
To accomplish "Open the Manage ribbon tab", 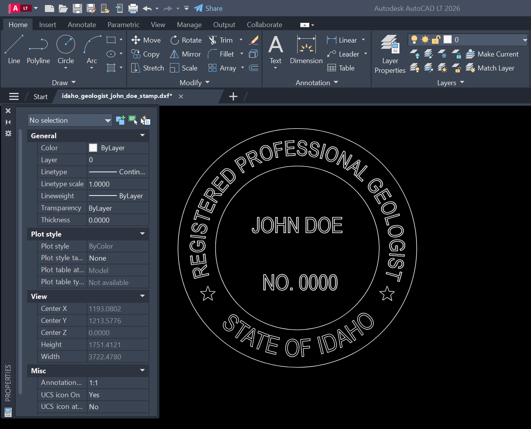I will [x=189, y=24].
